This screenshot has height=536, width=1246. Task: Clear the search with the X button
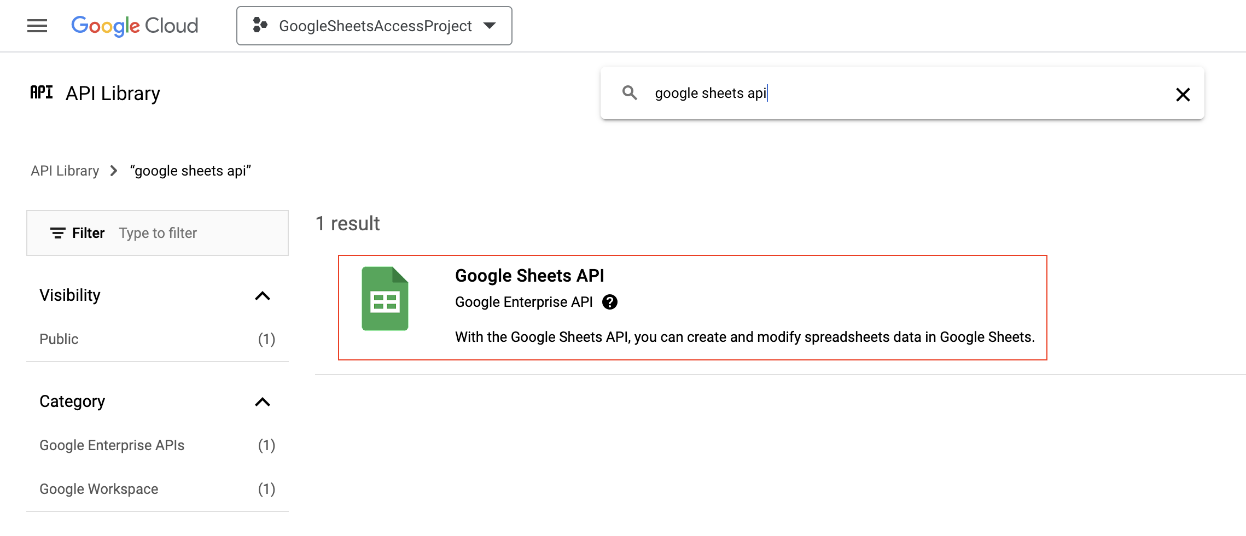tap(1183, 95)
